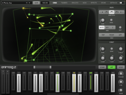Select the reverse loop direction icon

tap(117, 12)
